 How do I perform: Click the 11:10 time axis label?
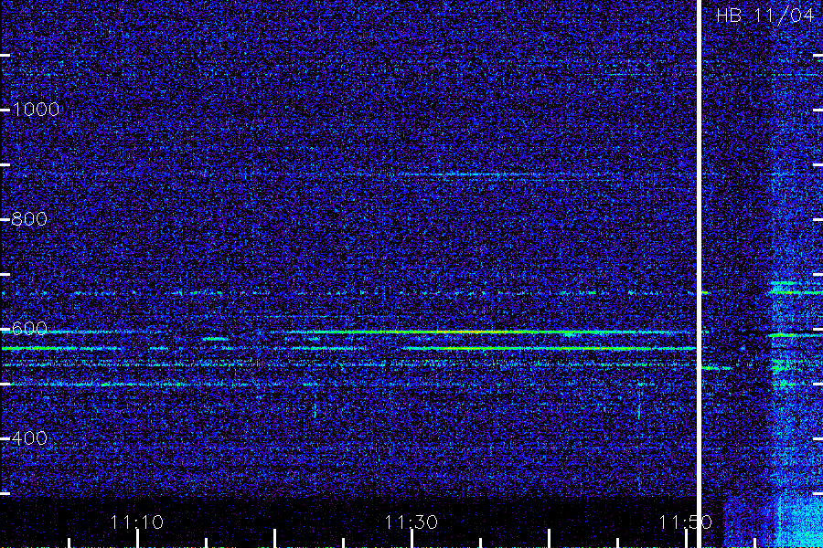(x=136, y=522)
